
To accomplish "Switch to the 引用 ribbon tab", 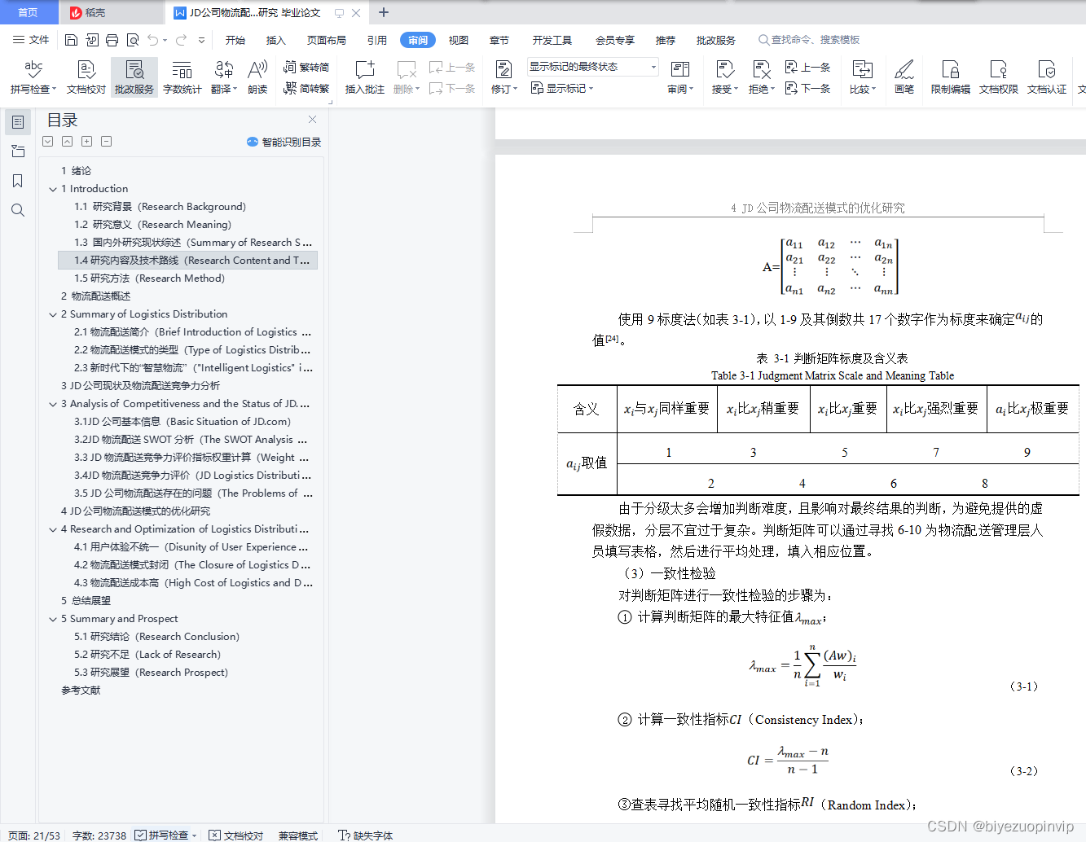I will point(376,40).
